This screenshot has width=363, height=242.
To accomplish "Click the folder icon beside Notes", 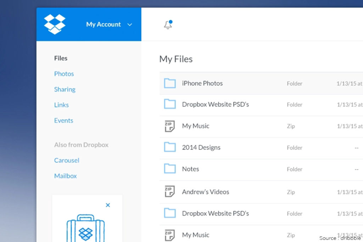I will click(170, 169).
